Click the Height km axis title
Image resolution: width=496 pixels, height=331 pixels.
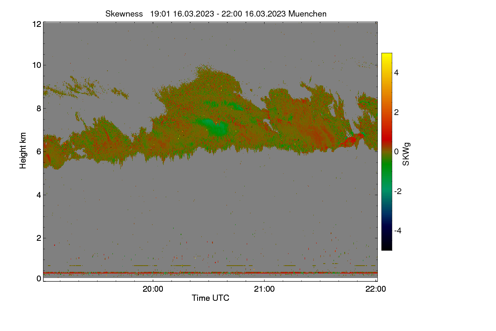point(23,151)
